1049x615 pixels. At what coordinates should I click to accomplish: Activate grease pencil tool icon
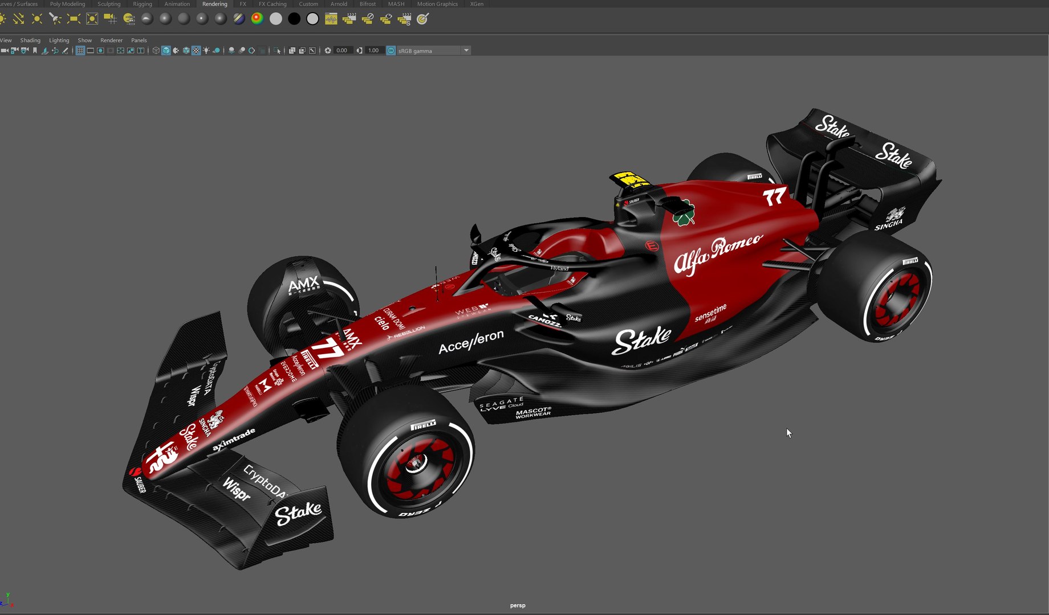tap(65, 51)
